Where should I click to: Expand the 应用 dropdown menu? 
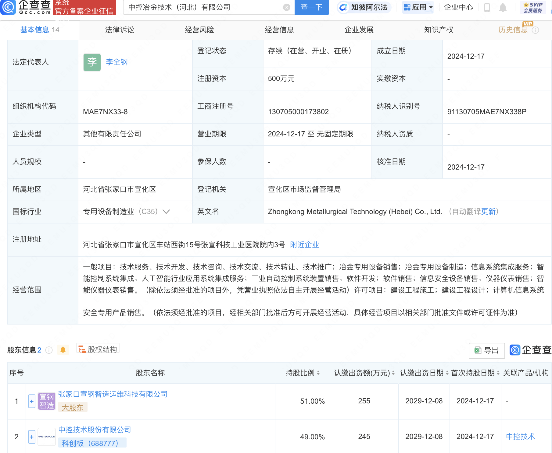[x=418, y=7]
